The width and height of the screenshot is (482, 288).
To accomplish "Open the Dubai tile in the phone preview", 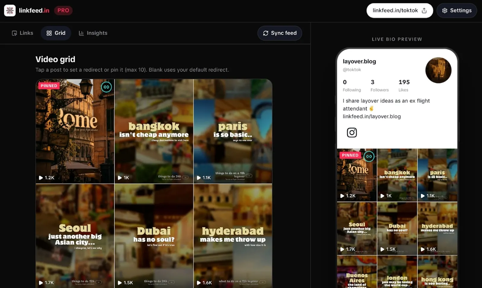I will (x=397, y=228).
